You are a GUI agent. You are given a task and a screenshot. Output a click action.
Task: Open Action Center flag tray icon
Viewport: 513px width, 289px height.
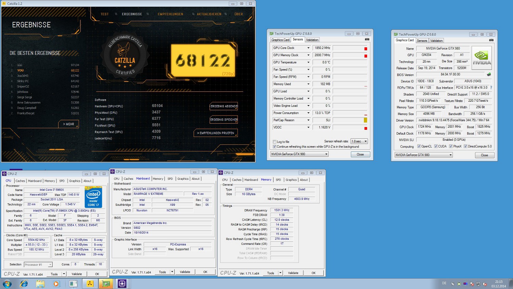472,284
